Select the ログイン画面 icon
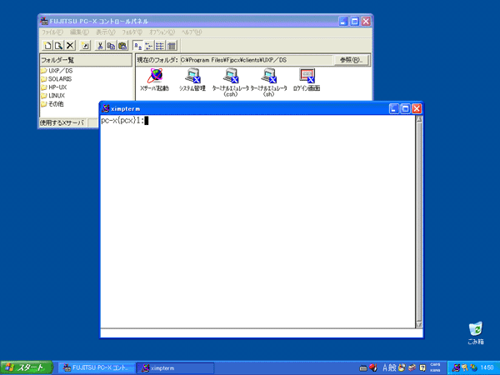 coord(307,80)
